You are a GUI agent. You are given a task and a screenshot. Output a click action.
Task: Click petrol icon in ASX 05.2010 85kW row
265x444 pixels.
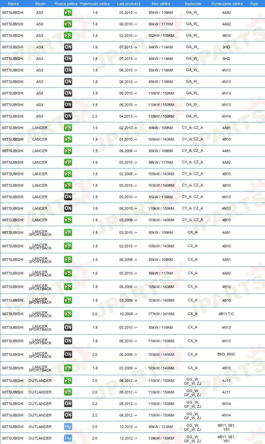pyautogui.click(x=68, y=13)
